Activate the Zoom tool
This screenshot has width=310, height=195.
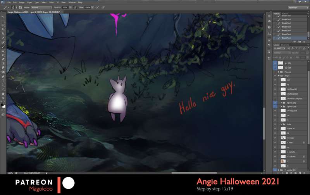click(x=3, y=98)
